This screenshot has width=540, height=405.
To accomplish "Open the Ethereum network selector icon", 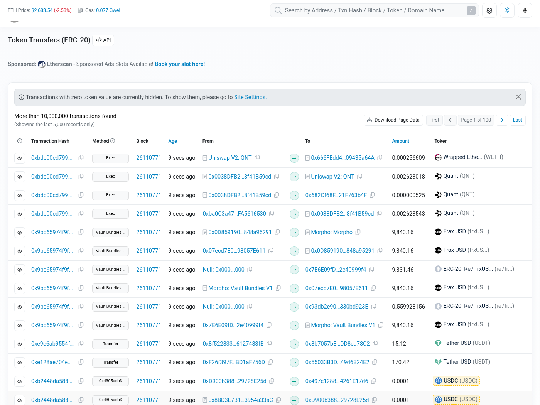I will tap(525, 10).
